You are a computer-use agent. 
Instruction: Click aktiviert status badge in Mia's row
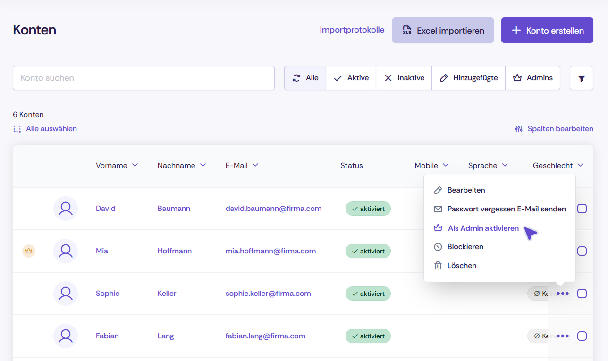368,251
